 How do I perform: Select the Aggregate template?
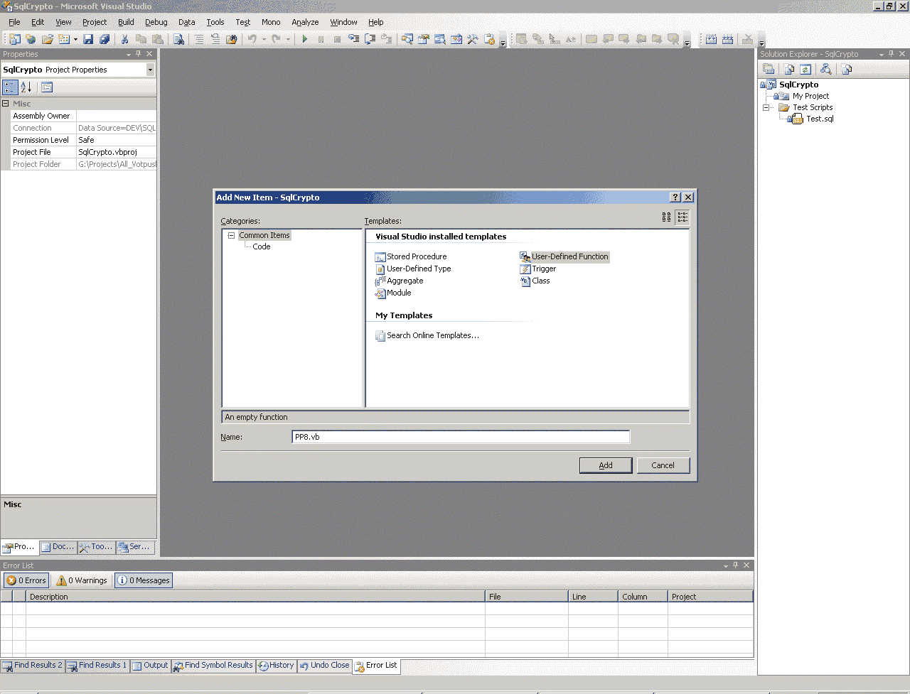[x=400, y=281]
